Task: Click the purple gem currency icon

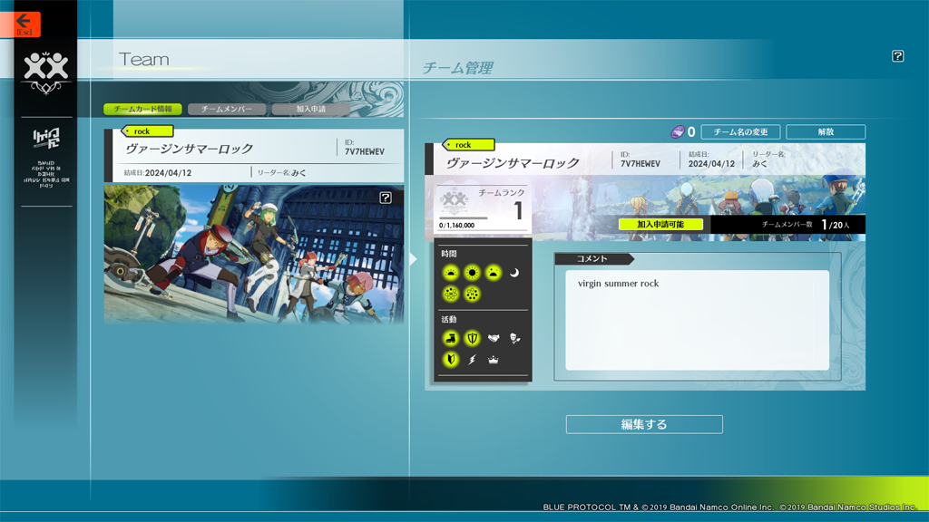Action: [x=677, y=132]
